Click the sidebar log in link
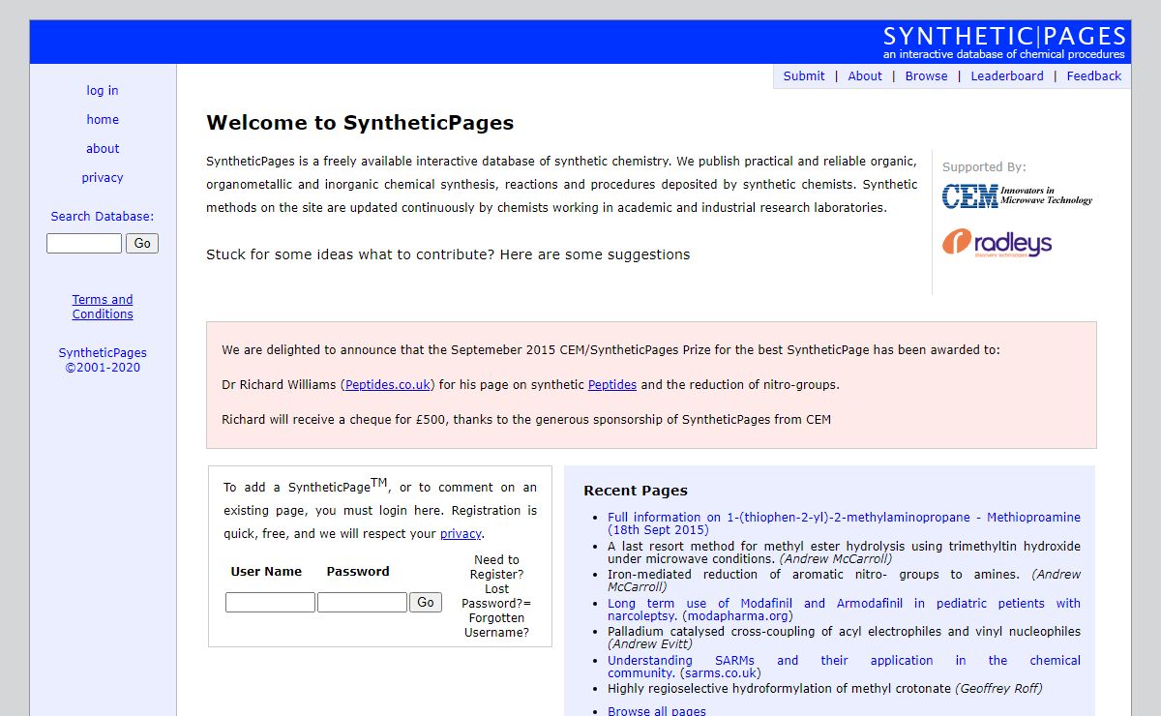 [103, 90]
